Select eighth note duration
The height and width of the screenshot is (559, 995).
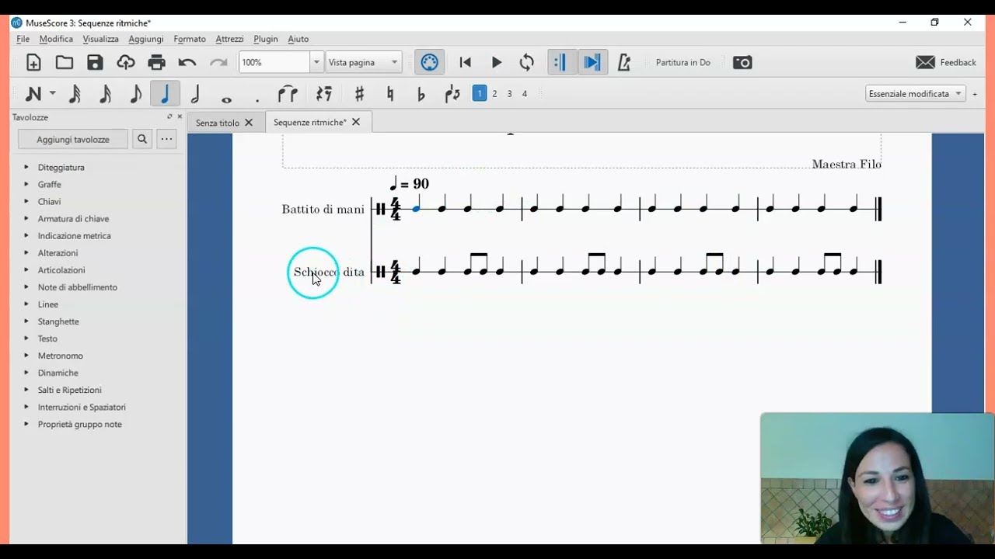135,94
